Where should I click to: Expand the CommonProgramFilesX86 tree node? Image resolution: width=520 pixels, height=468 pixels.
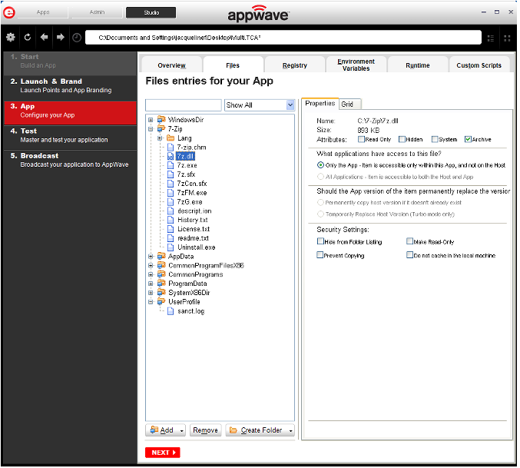pos(151,265)
